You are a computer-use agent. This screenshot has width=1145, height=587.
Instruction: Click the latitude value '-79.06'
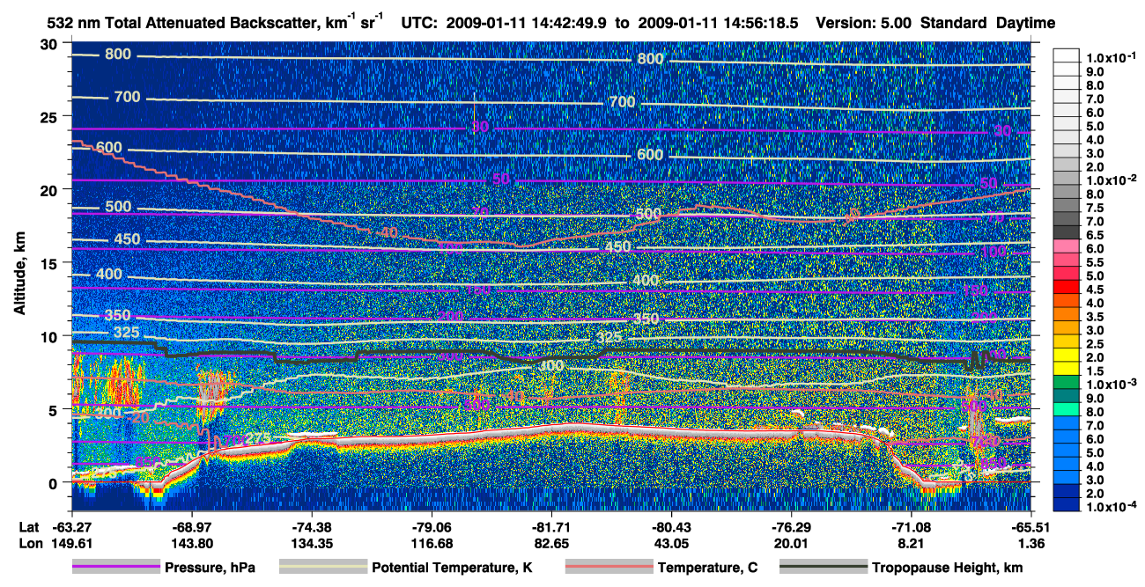pyautogui.click(x=432, y=527)
